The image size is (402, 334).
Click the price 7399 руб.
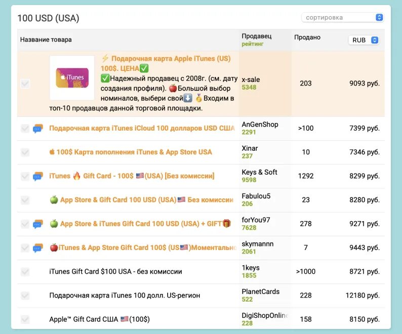coord(365,128)
